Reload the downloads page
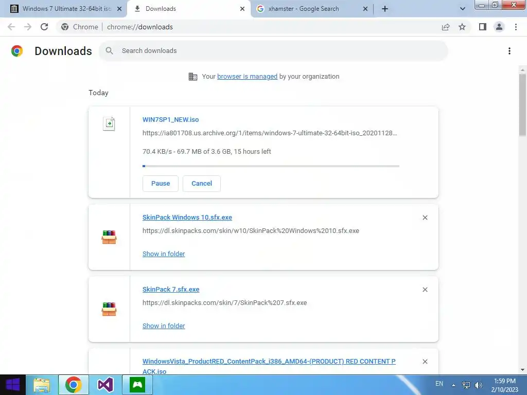This screenshot has height=395, width=527. 44,27
